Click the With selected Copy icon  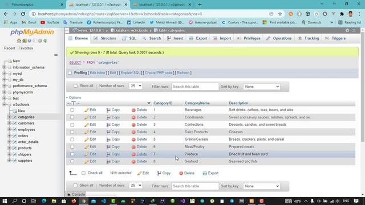(x=159, y=173)
